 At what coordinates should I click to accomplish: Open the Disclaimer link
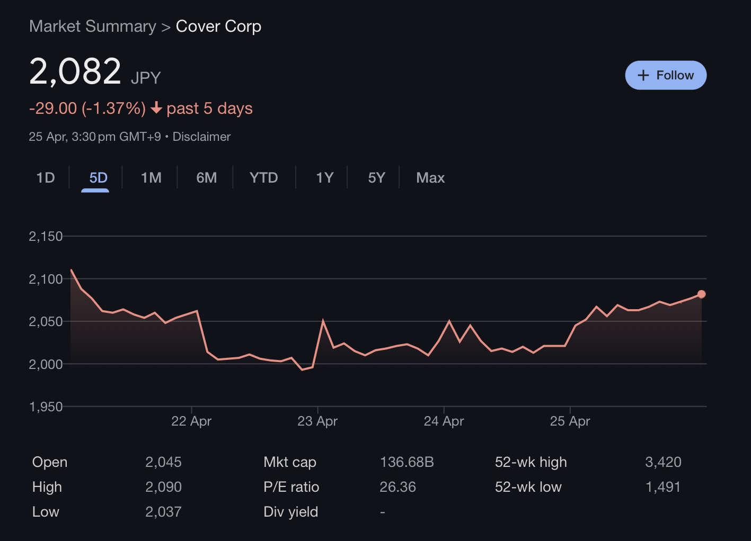[x=201, y=137]
